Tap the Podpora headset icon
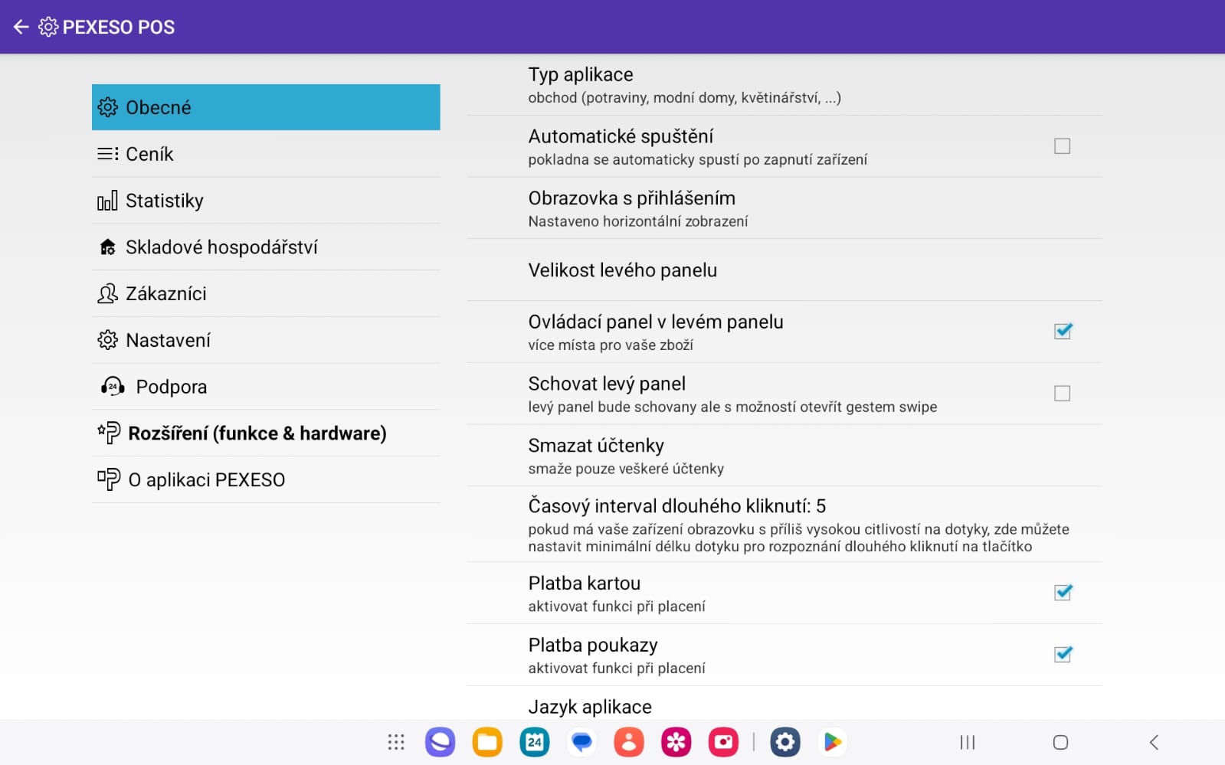Viewport: 1225px width, 765px height. click(x=113, y=387)
